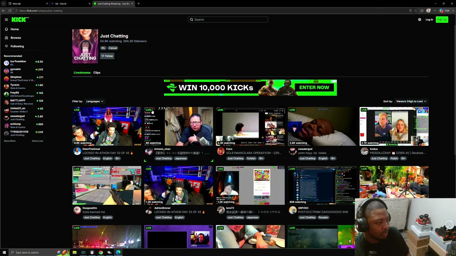Click DeenTheGreat's channel avatar
Image resolution: width=456 pixels, height=256 pixels.
(x=77, y=151)
